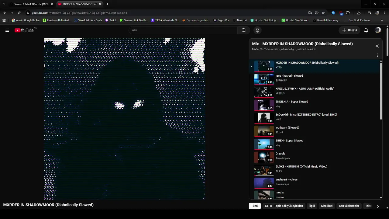Screen dimensions: 389x219
Task: Switch to the Venom 2 Zehirli Öfke tab
Action: (31, 4)
